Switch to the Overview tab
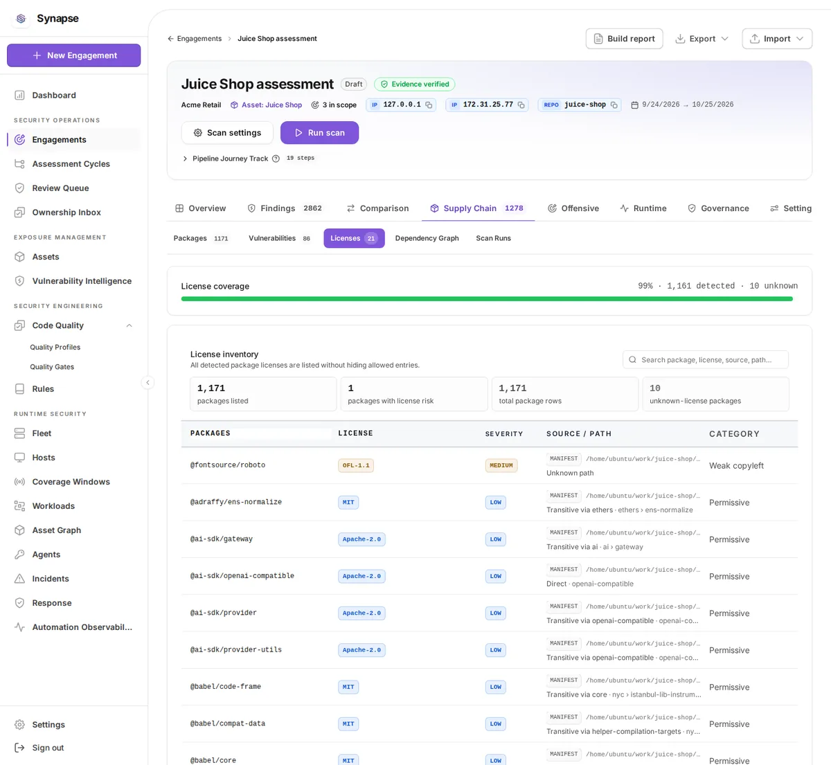The width and height of the screenshot is (831, 765). [x=200, y=208]
